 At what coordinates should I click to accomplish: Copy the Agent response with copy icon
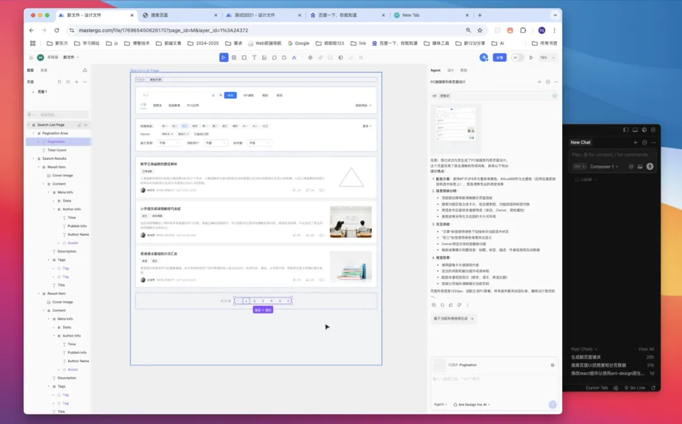pyautogui.click(x=434, y=305)
